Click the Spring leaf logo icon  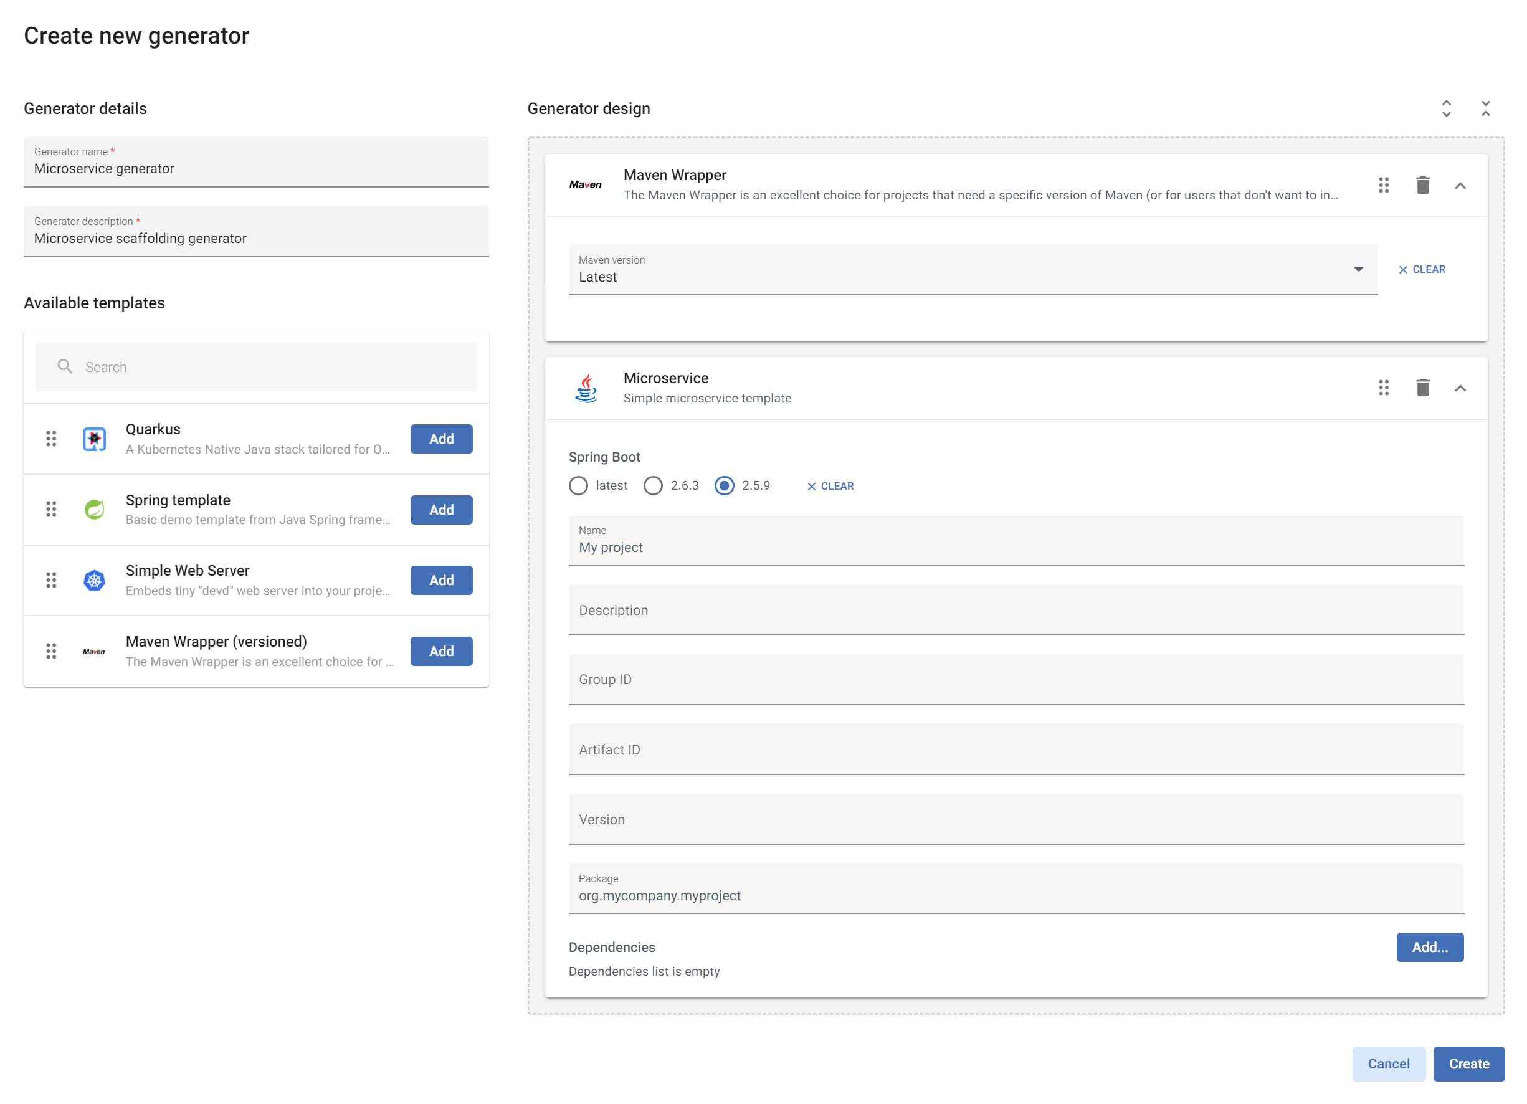[x=94, y=510]
